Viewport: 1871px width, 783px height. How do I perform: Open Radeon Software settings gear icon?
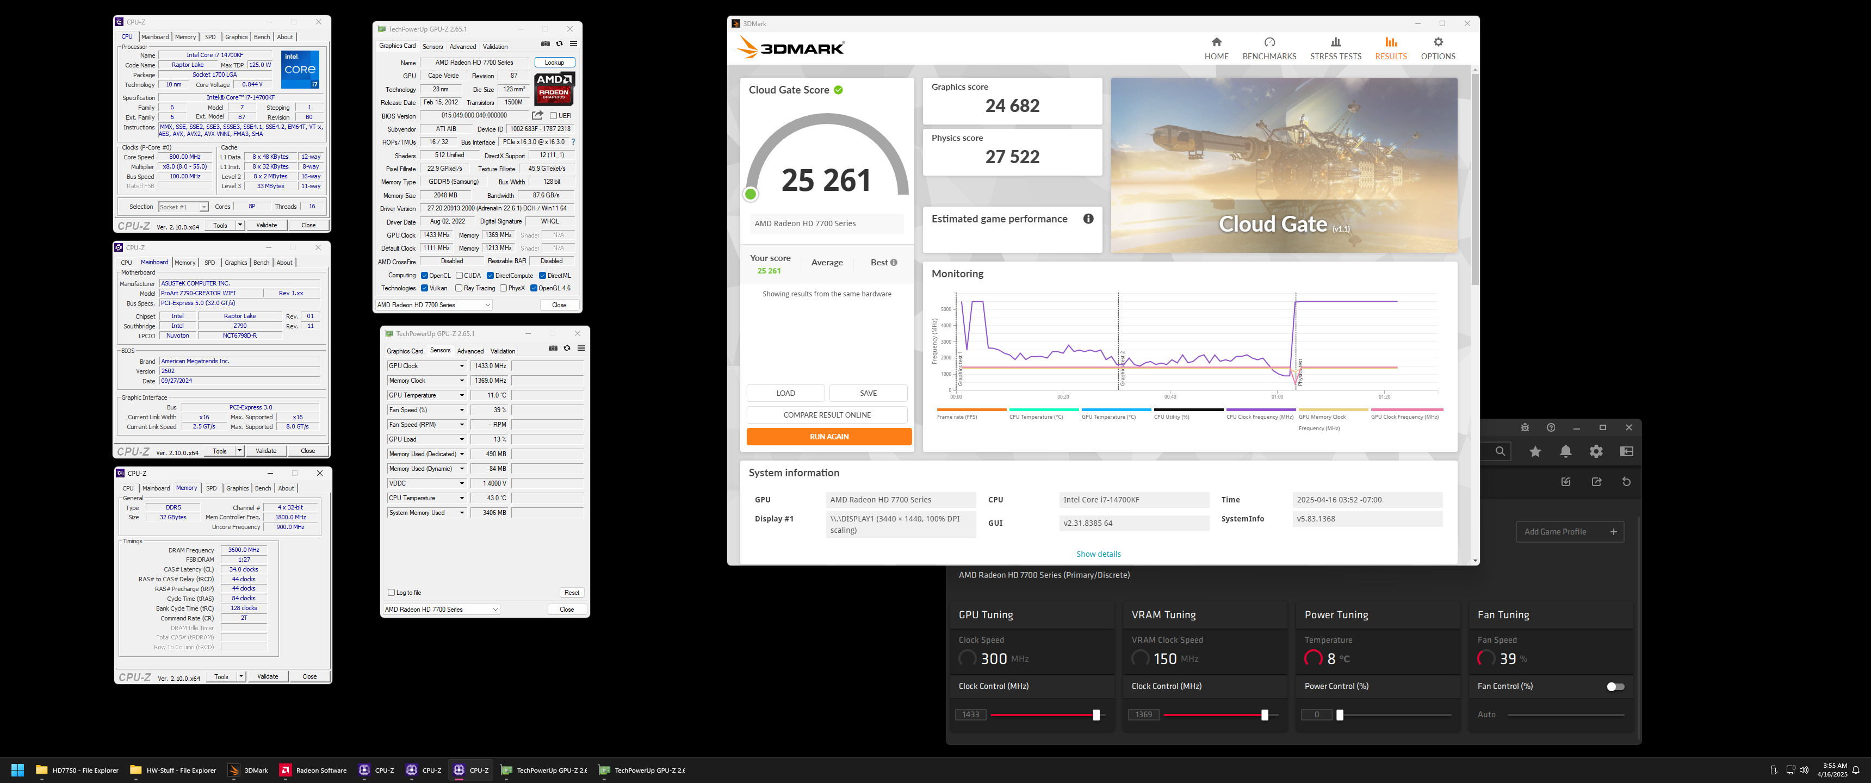click(x=1596, y=451)
